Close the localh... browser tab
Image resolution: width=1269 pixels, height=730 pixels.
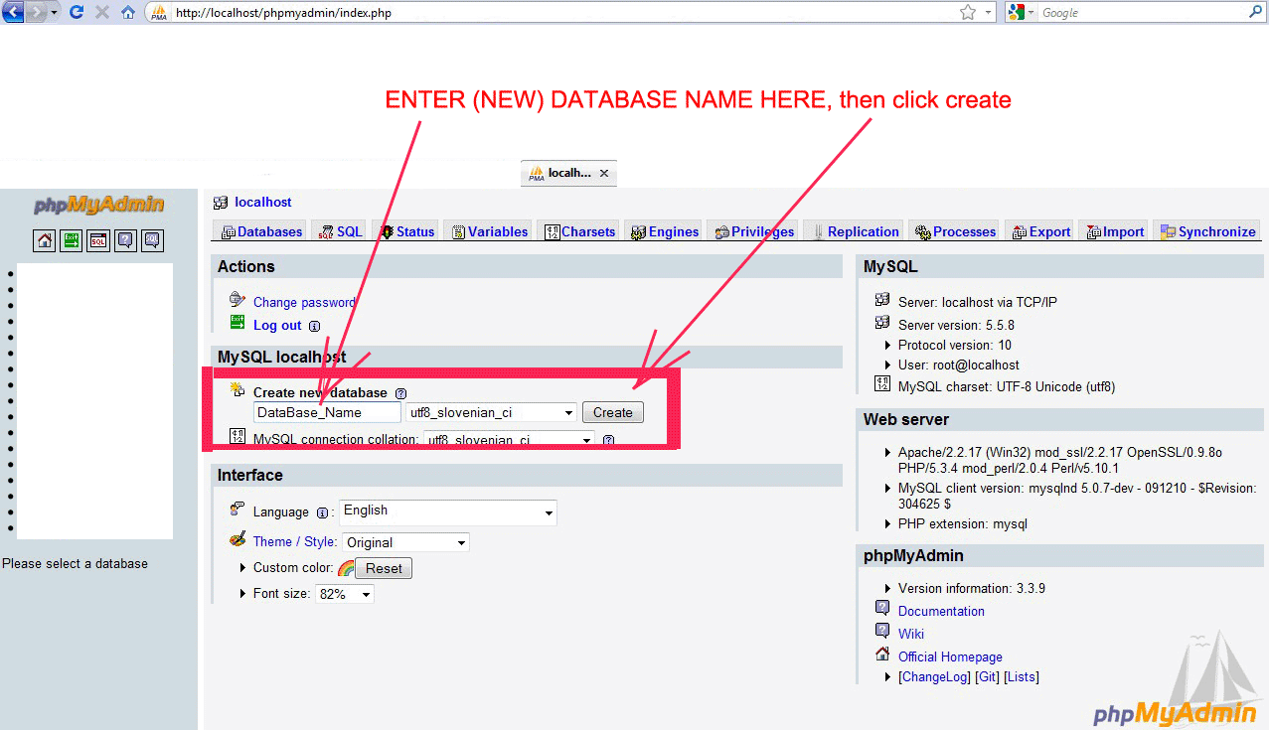coord(604,173)
